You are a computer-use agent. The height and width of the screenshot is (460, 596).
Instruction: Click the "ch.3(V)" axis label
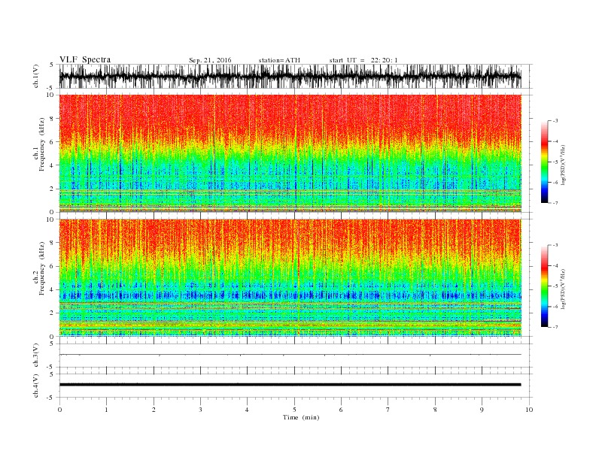click(x=35, y=356)
